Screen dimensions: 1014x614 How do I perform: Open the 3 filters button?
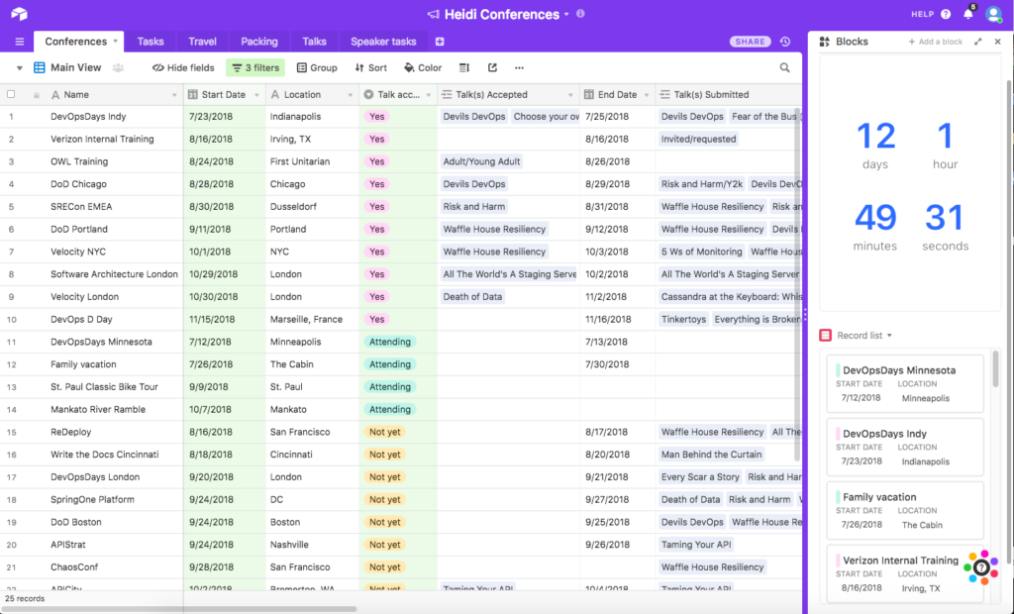pyautogui.click(x=255, y=68)
